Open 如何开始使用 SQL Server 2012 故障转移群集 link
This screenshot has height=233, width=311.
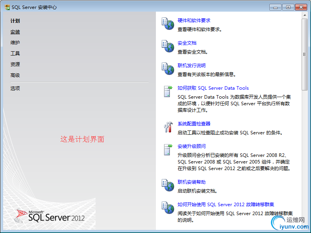(226, 205)
